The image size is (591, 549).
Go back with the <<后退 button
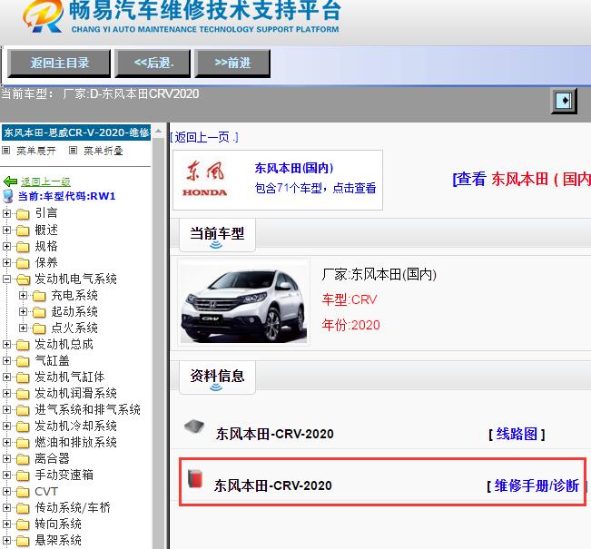(x=153, y=63)
